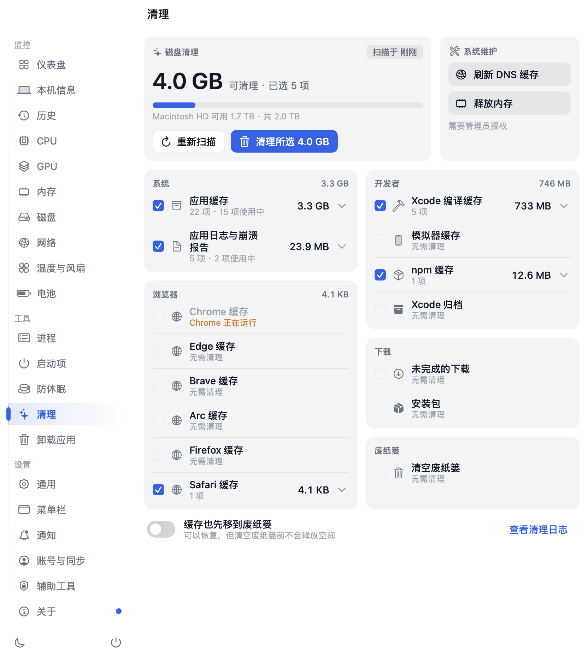Uncheck the Xcode 编译缓存 checkbox
Viewport: 588px width, 662px height.
tap(380, 206)
